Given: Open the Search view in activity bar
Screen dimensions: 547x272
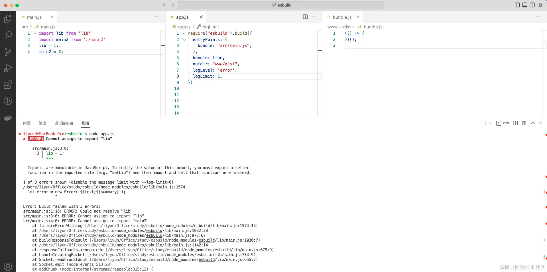Looking at the screenshot, I should click(x=8, y=35).
